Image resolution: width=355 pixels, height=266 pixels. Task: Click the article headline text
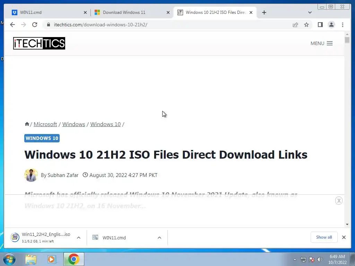pyautogui.click(x=166, y=155)
